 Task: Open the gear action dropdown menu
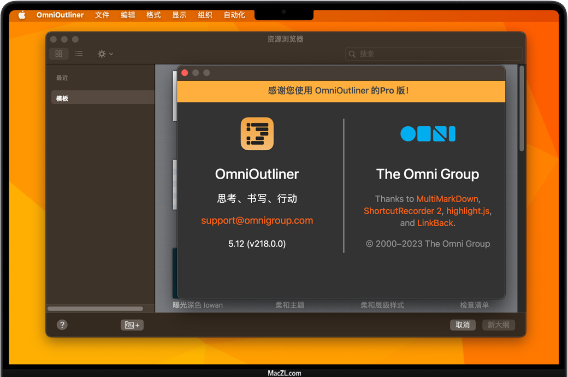pyautogui.click(x=105, y=54)
